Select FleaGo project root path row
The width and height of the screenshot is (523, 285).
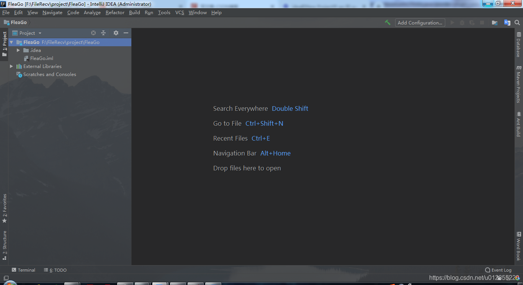click(x=70, y=42)
